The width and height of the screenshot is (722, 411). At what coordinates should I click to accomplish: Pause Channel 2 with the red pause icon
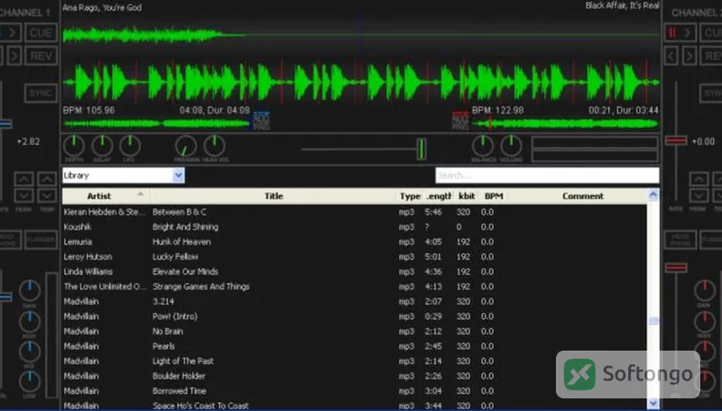pyautogui.click(x=671, y=32)
